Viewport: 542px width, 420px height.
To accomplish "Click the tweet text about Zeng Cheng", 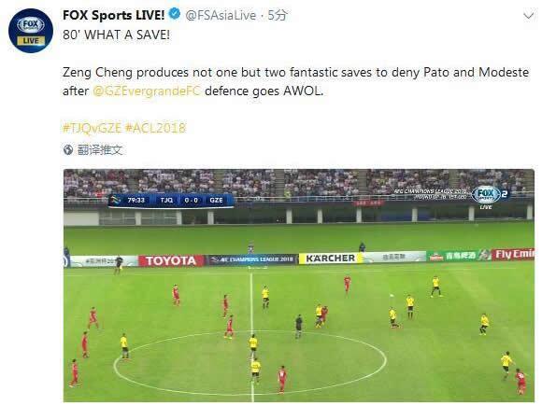I will pyautogui.click(x=296, y=82).
